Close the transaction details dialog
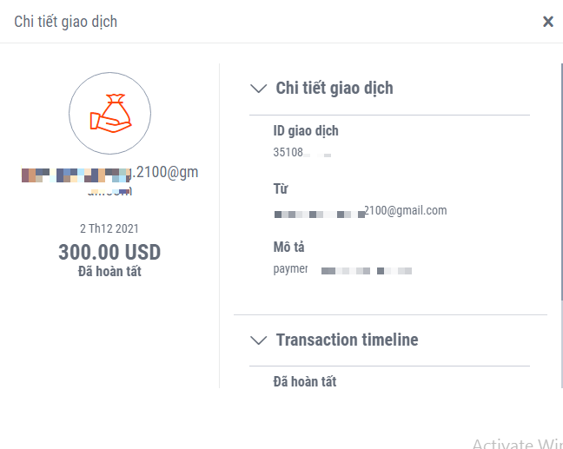This screenshot has height=449, width=563. (x=548, y=22)
